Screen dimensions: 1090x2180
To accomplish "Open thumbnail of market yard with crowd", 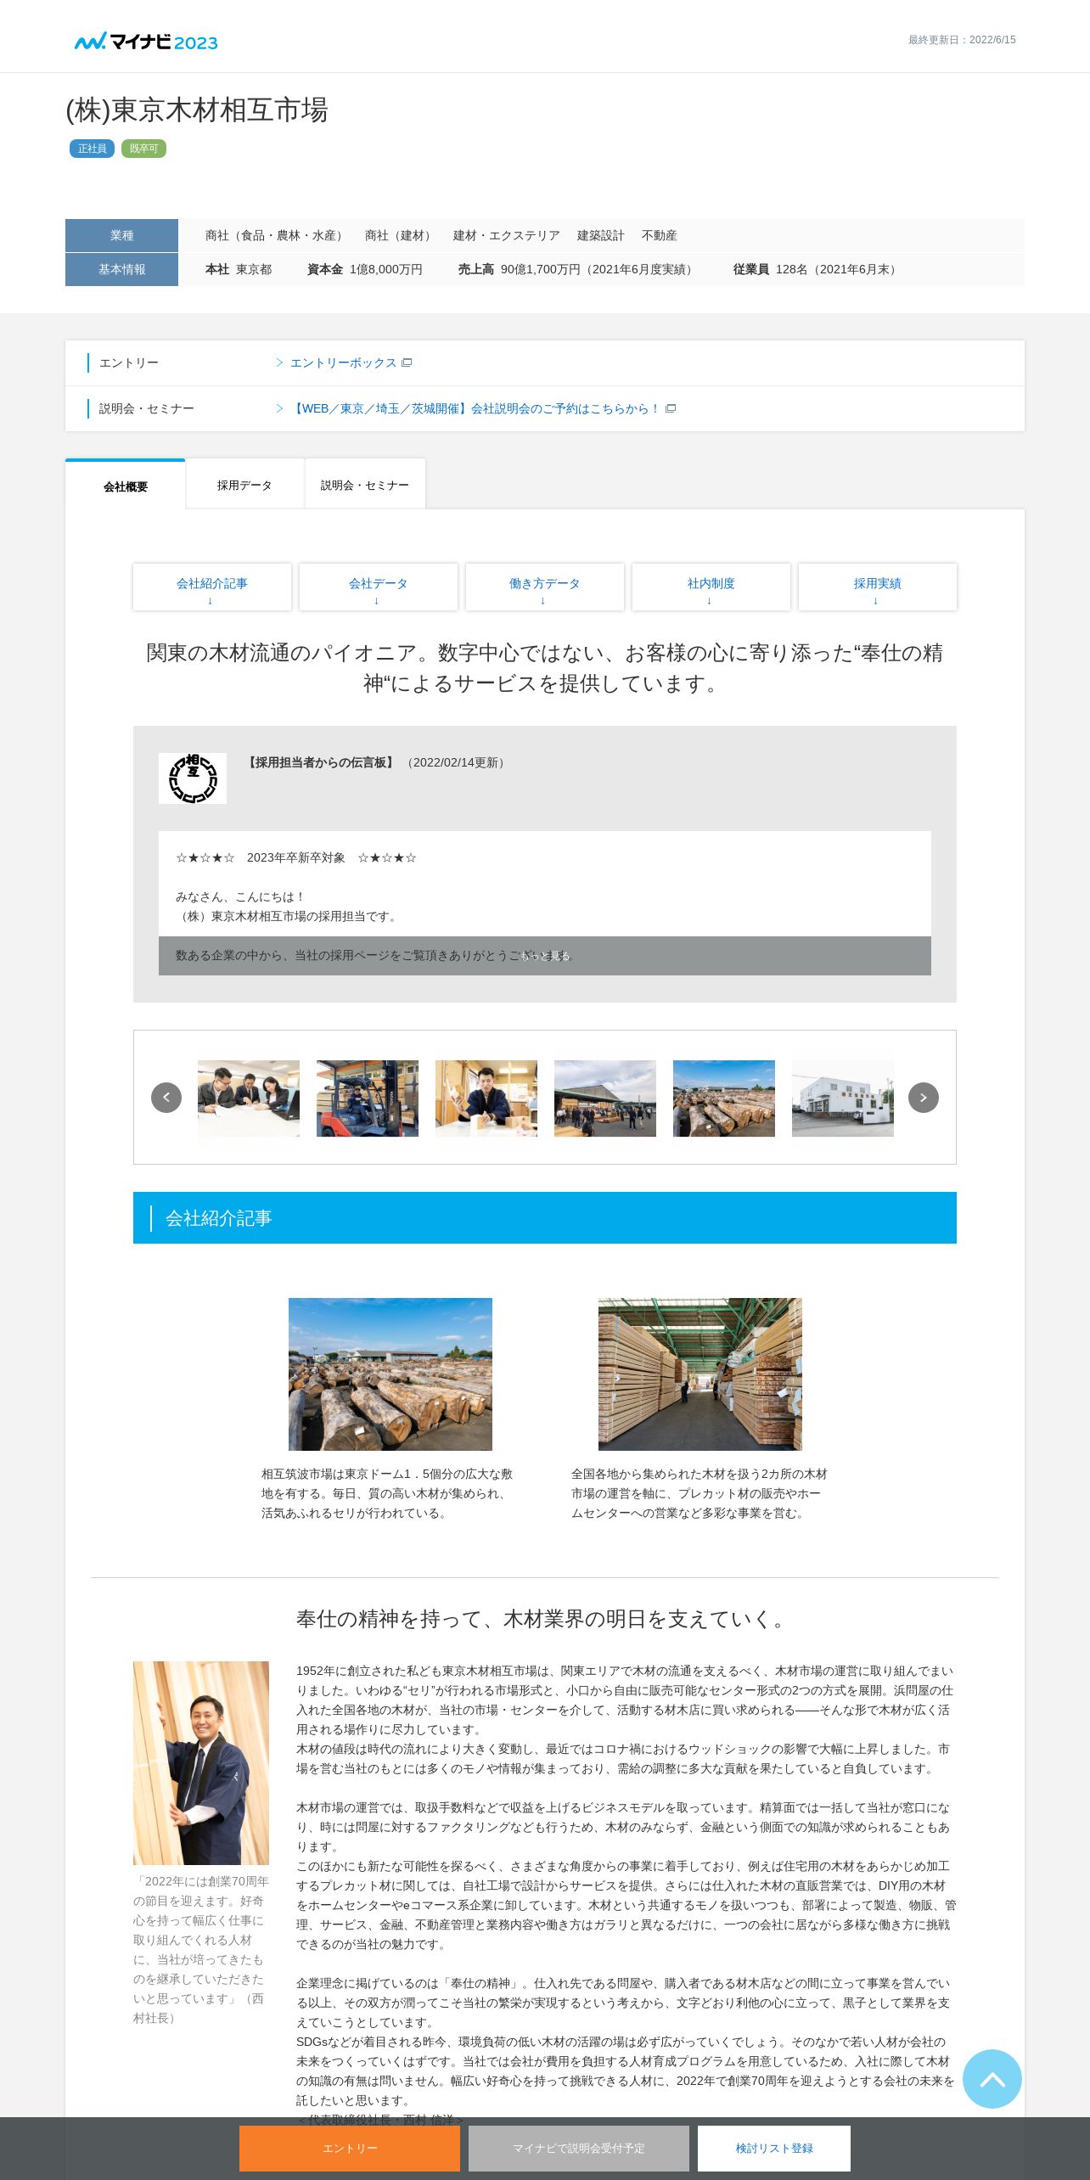I will pos(605,1098).
